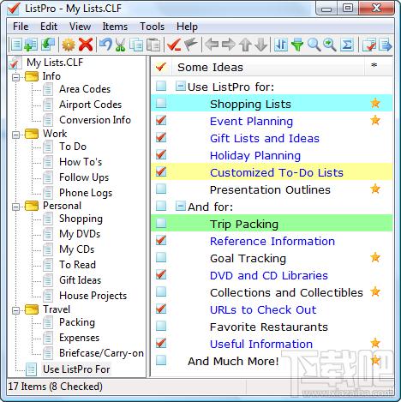Click the scissors cut icon

121,45
